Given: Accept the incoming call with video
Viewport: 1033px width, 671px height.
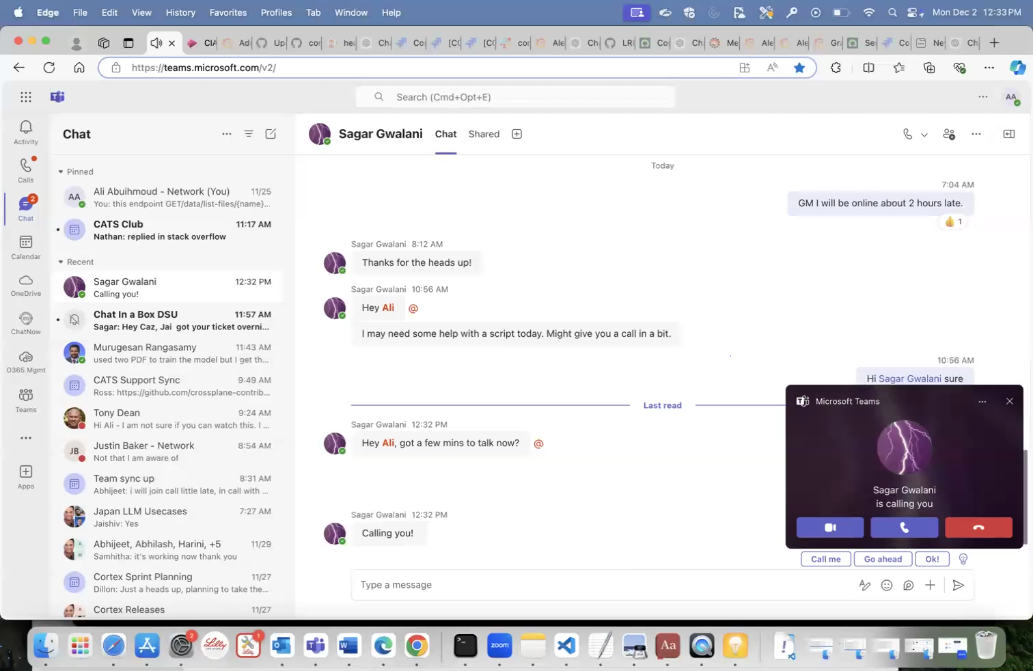Looking at the screenshot, I should tap(830, 528).
